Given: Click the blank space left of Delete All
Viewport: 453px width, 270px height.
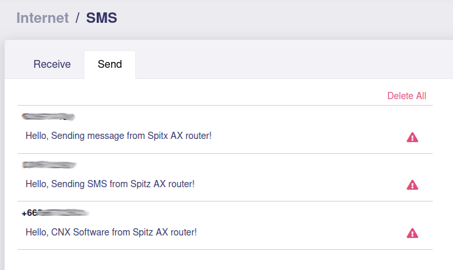Looking at the screenshot, I should 202,96.
